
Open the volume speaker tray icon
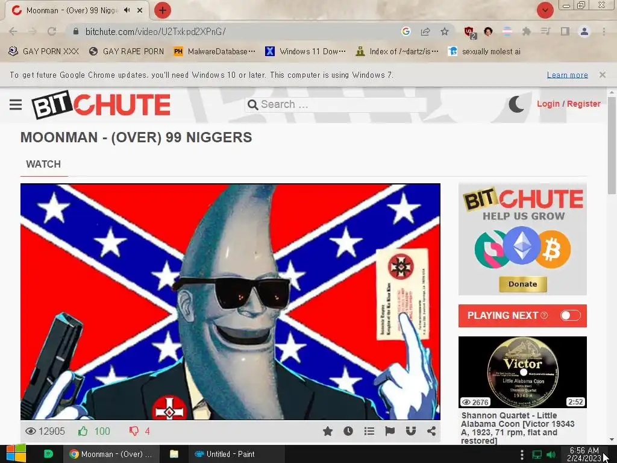pos(551,455)
